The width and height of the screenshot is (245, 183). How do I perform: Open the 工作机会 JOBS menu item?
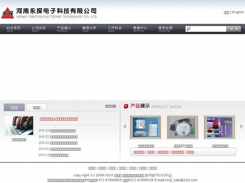pos(115,29)
